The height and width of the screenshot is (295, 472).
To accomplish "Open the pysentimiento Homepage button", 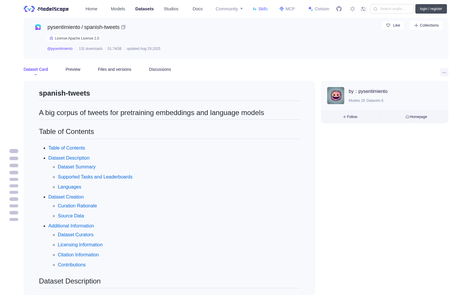I will 416,117.
